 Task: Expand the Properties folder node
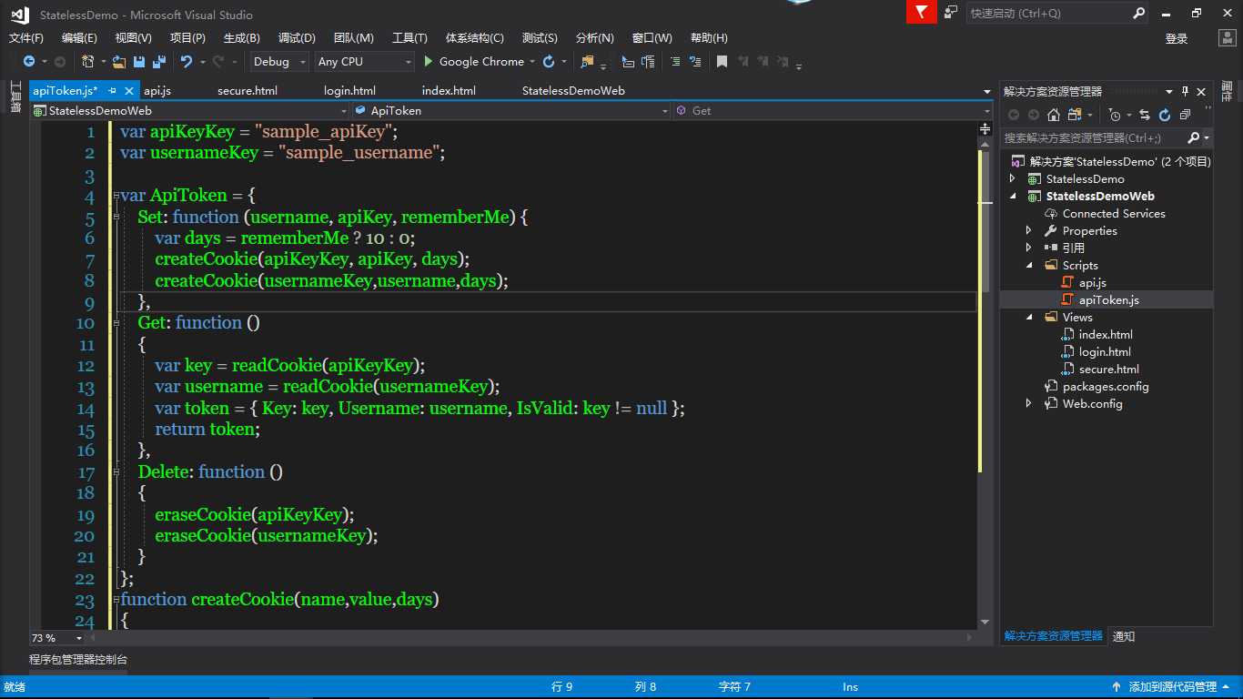click(1029, 231)
